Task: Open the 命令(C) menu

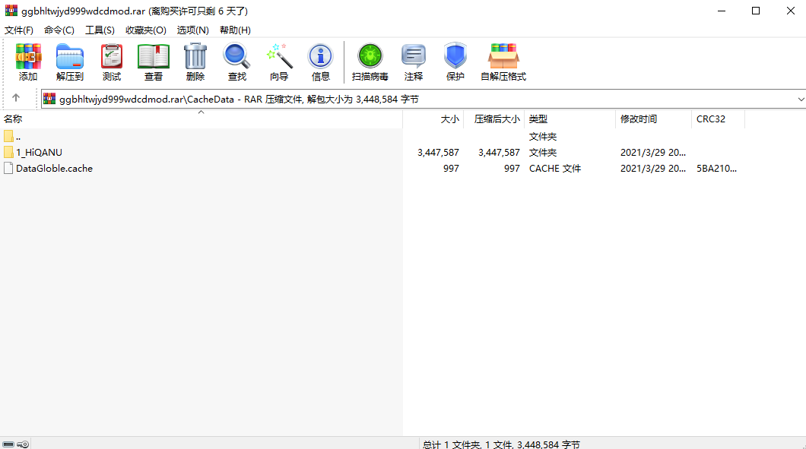Action: point(59,30)
